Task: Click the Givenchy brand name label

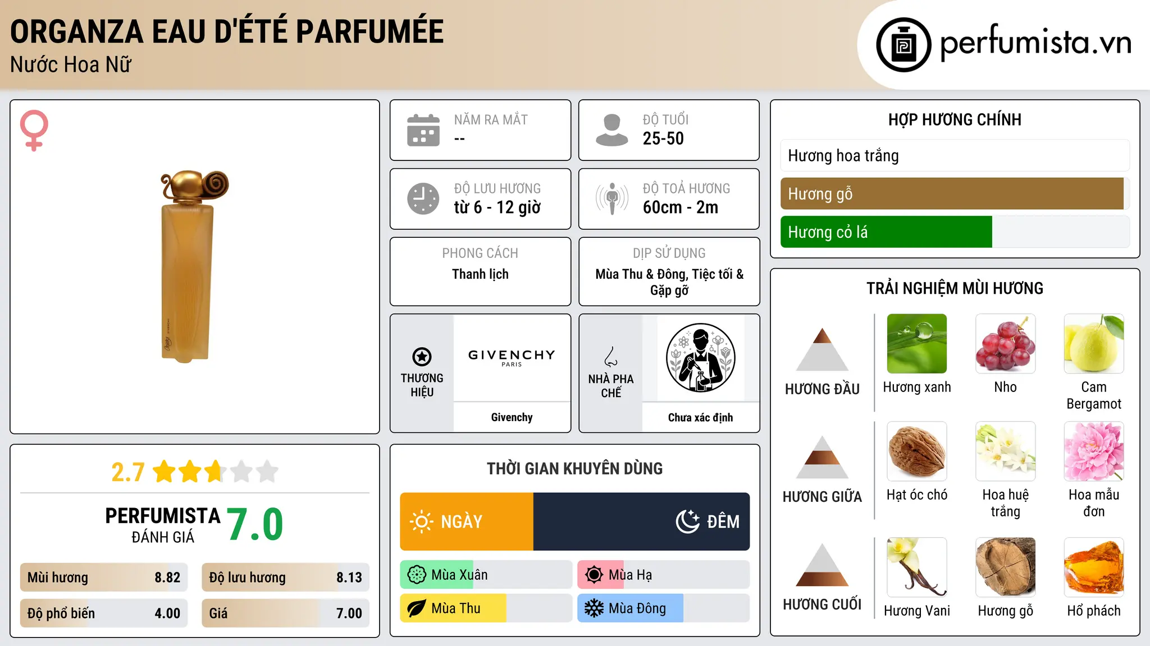Action: (x=512, y=417)
